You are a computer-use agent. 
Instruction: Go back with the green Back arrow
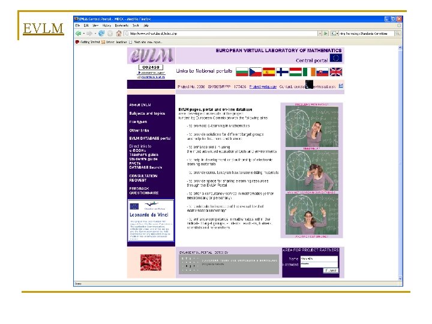pyautogui.click(x=78, y=34)
